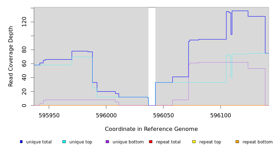The image size is (276, 150).
Task: Click the 'Read Coverage Depth' axis title
Action: point(11,56)
